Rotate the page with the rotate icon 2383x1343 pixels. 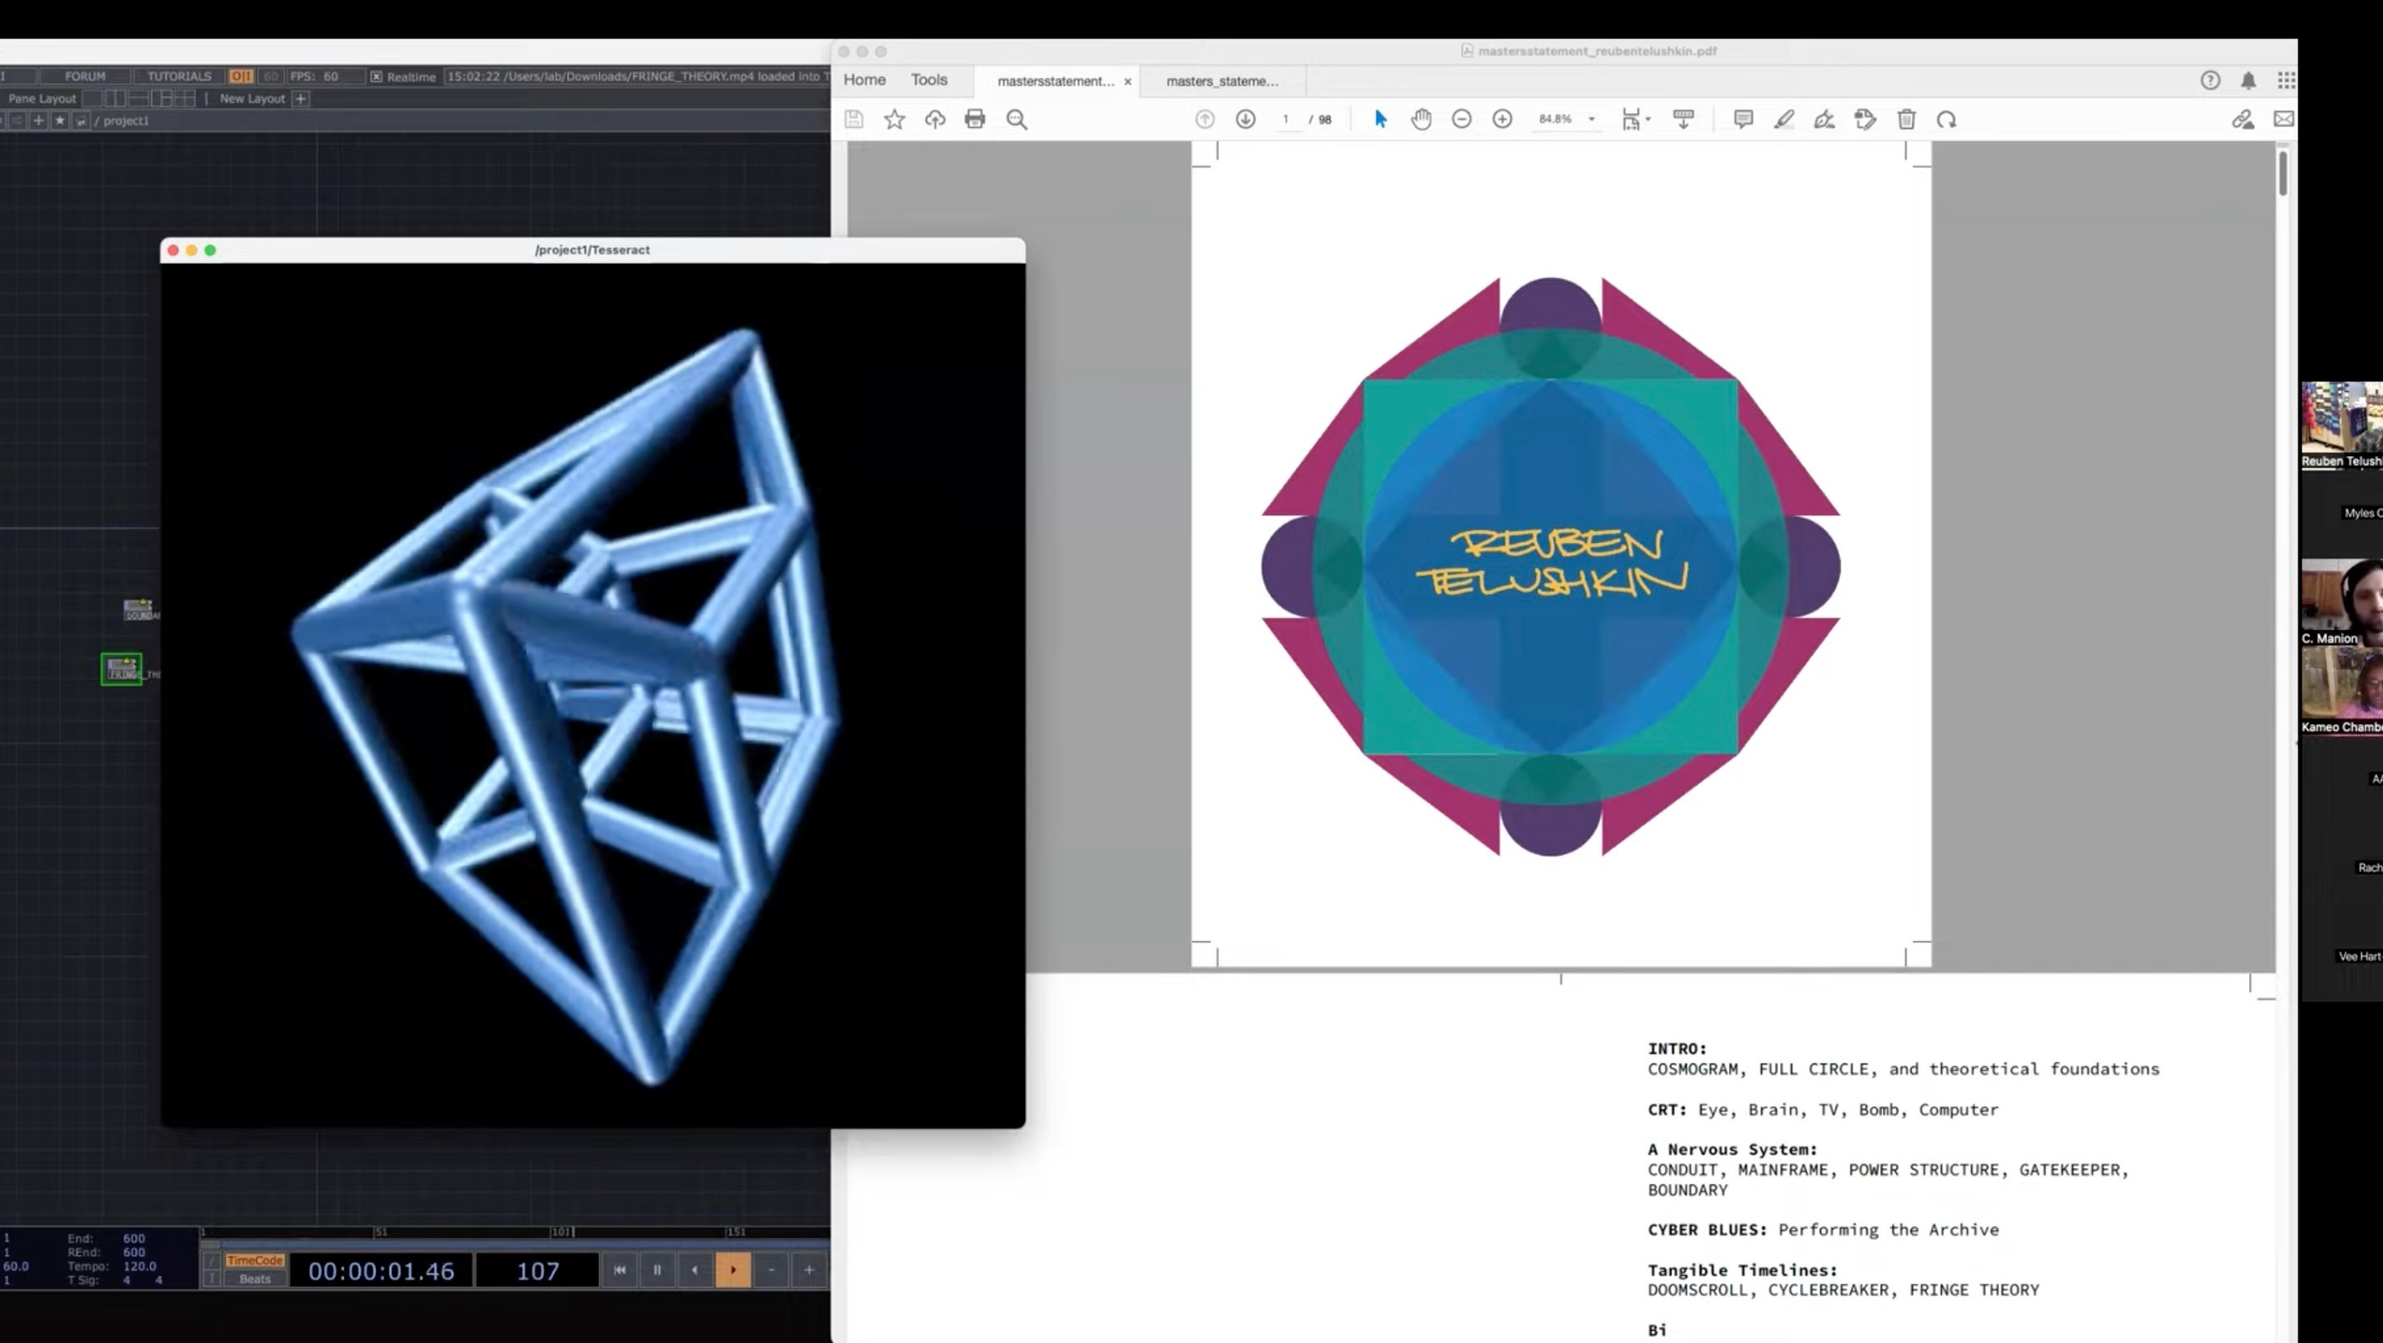[x=1947, y=119]
